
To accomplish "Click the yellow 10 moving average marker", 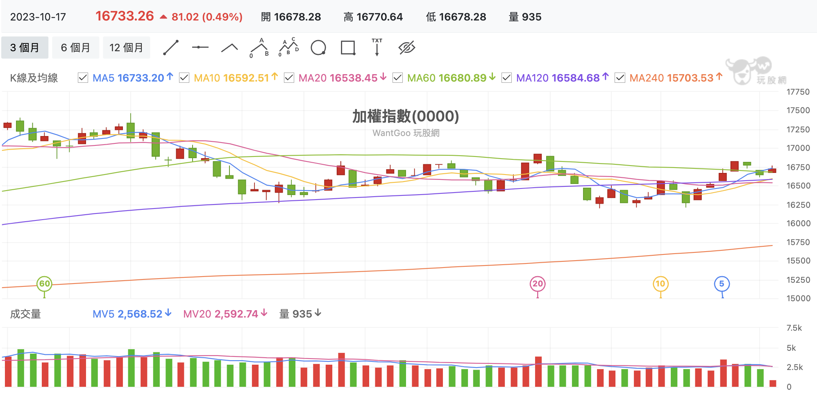I will pos(660,284).
